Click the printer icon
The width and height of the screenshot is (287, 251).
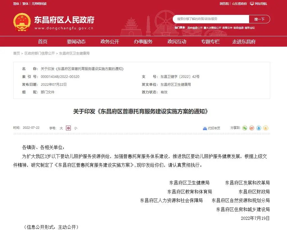pyautogui.click(x=205, y=128)
